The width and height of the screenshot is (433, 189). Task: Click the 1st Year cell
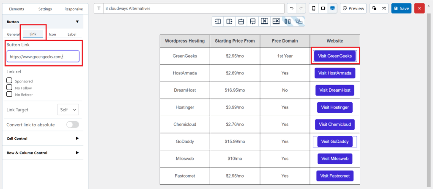tap(285, 56)
